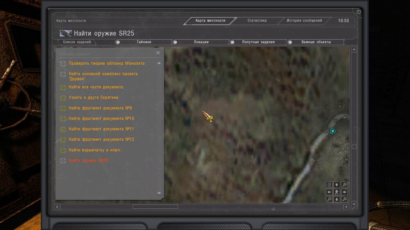The height and width of the screenshot is (230, 410).
Task: Click the Список заданий button
Action: coord(77,42)
